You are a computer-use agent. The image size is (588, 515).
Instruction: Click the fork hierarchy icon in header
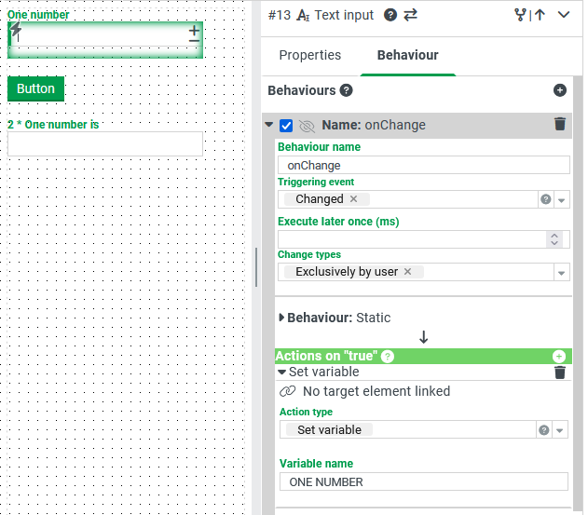click(520, 15)
